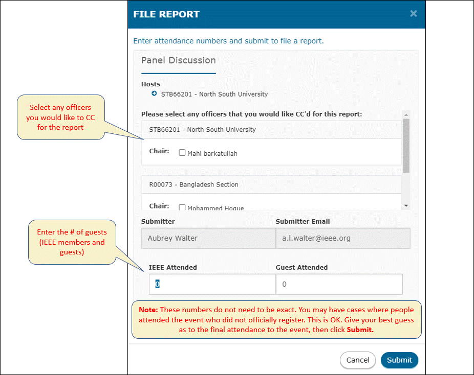Click the officers list scrollbar thumb
This screenshot has height=375, width=474.
(406, 146)
